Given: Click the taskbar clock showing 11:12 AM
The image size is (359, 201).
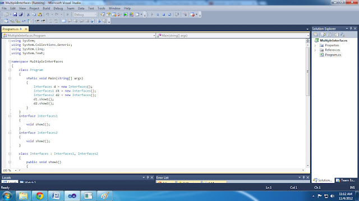Looking at the screenshot, I should 346,196.
